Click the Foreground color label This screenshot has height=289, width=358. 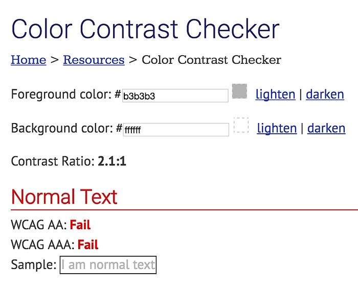tap(61, 94)
